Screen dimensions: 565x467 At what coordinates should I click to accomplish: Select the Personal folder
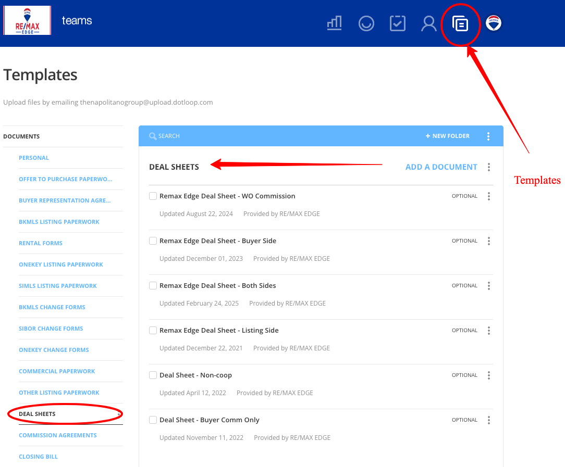[x=34, y=158]
